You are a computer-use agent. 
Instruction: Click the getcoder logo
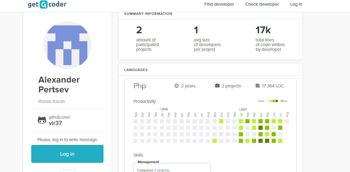[x=47, y=4]
